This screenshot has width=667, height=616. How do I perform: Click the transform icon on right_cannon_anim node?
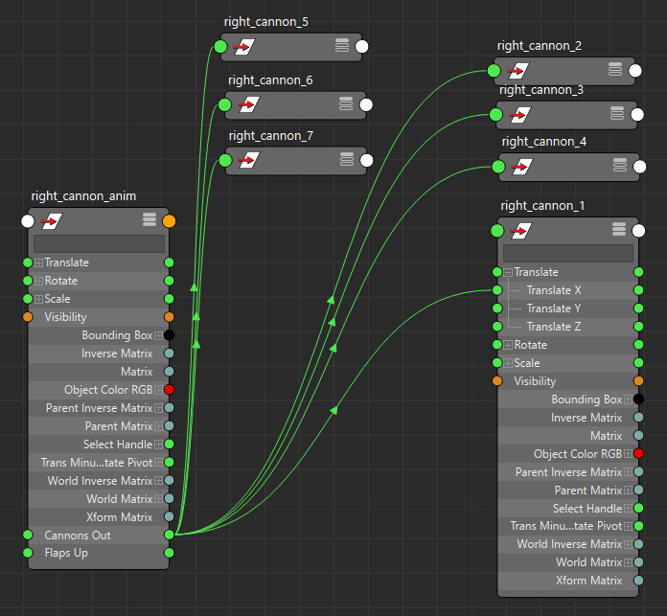[x=52, y=221]
